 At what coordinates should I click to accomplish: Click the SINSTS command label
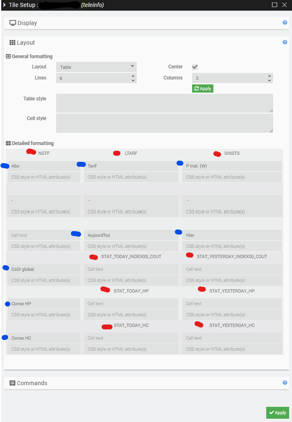coord(232,153)
